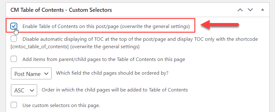Click the red arrow annotation

220,25
